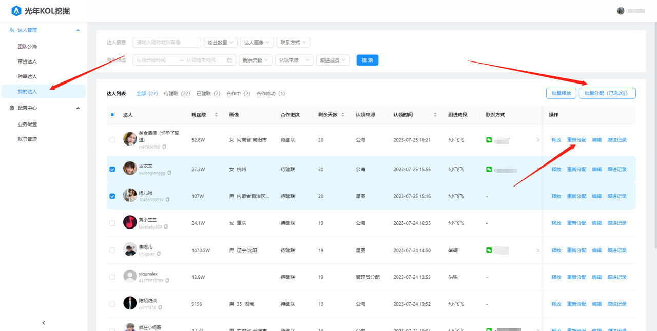The image size is (657, 331).
Task: Check the 黄小兰兰 row checkbox
Action: click(112, 223)
